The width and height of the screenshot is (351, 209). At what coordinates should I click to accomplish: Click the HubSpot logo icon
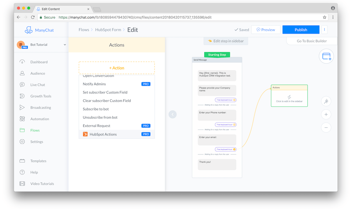pyautogui.click(x=85, y=134)
